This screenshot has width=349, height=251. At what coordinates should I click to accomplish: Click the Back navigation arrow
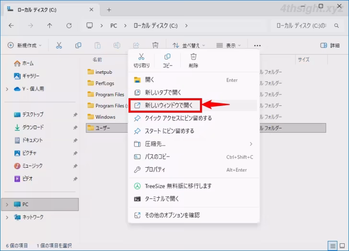(x=11, y=26)
